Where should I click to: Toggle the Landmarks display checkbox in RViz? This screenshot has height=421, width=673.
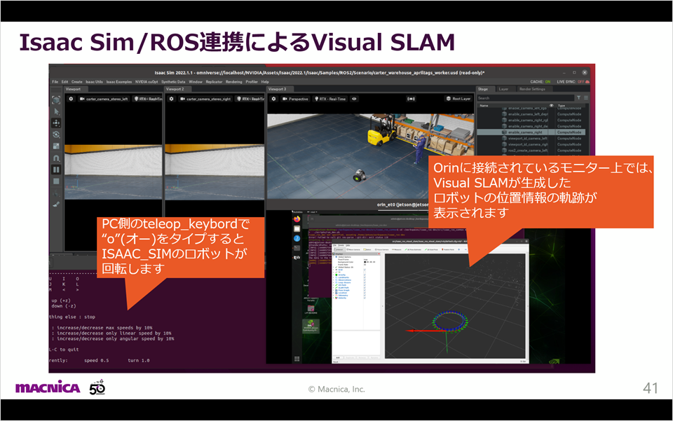(x=365, y=277)
